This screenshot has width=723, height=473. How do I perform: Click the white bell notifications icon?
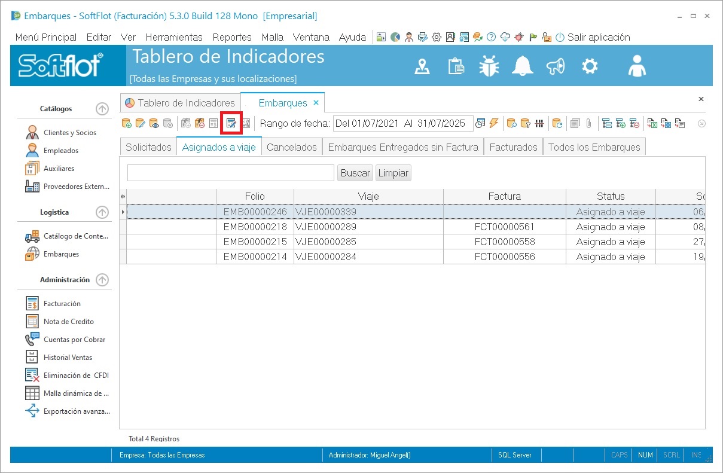click(523, 66)
